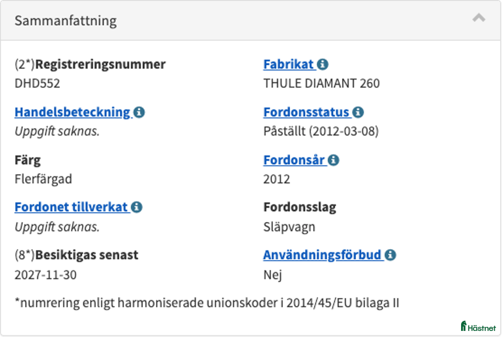Viewport: 503px width, 337px height.
Task: Click the THULE DIAMANT 260 value
Action: click(321, 84)
